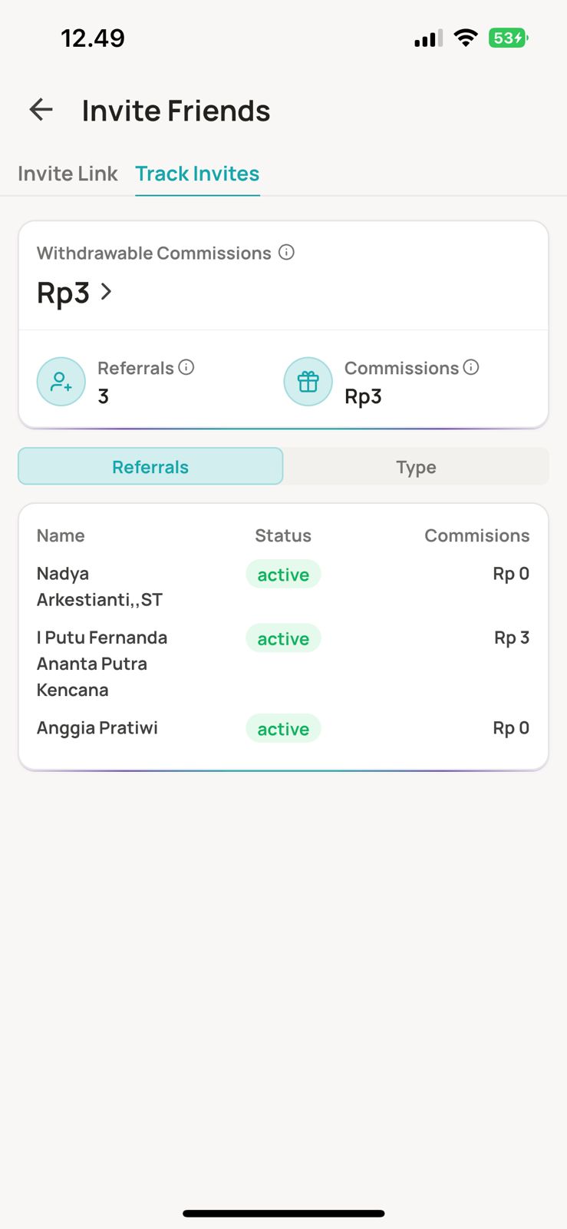Tap the Wi-Fi status icon

(465, 38)
